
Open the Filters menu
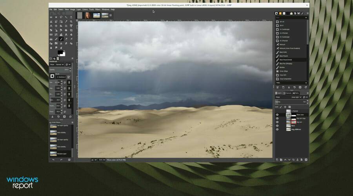point(98,9)
